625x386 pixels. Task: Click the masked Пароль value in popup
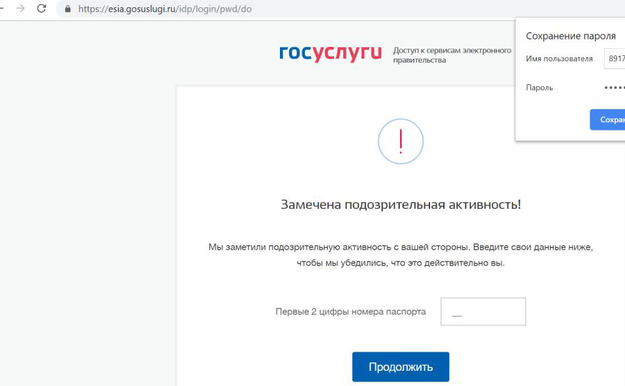tap(614, 88)
